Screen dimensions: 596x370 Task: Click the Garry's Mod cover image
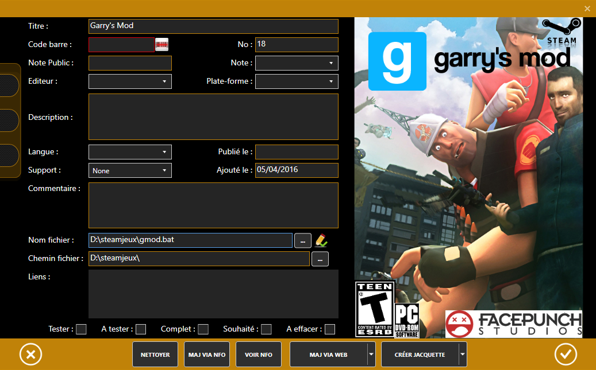point(468,178)
